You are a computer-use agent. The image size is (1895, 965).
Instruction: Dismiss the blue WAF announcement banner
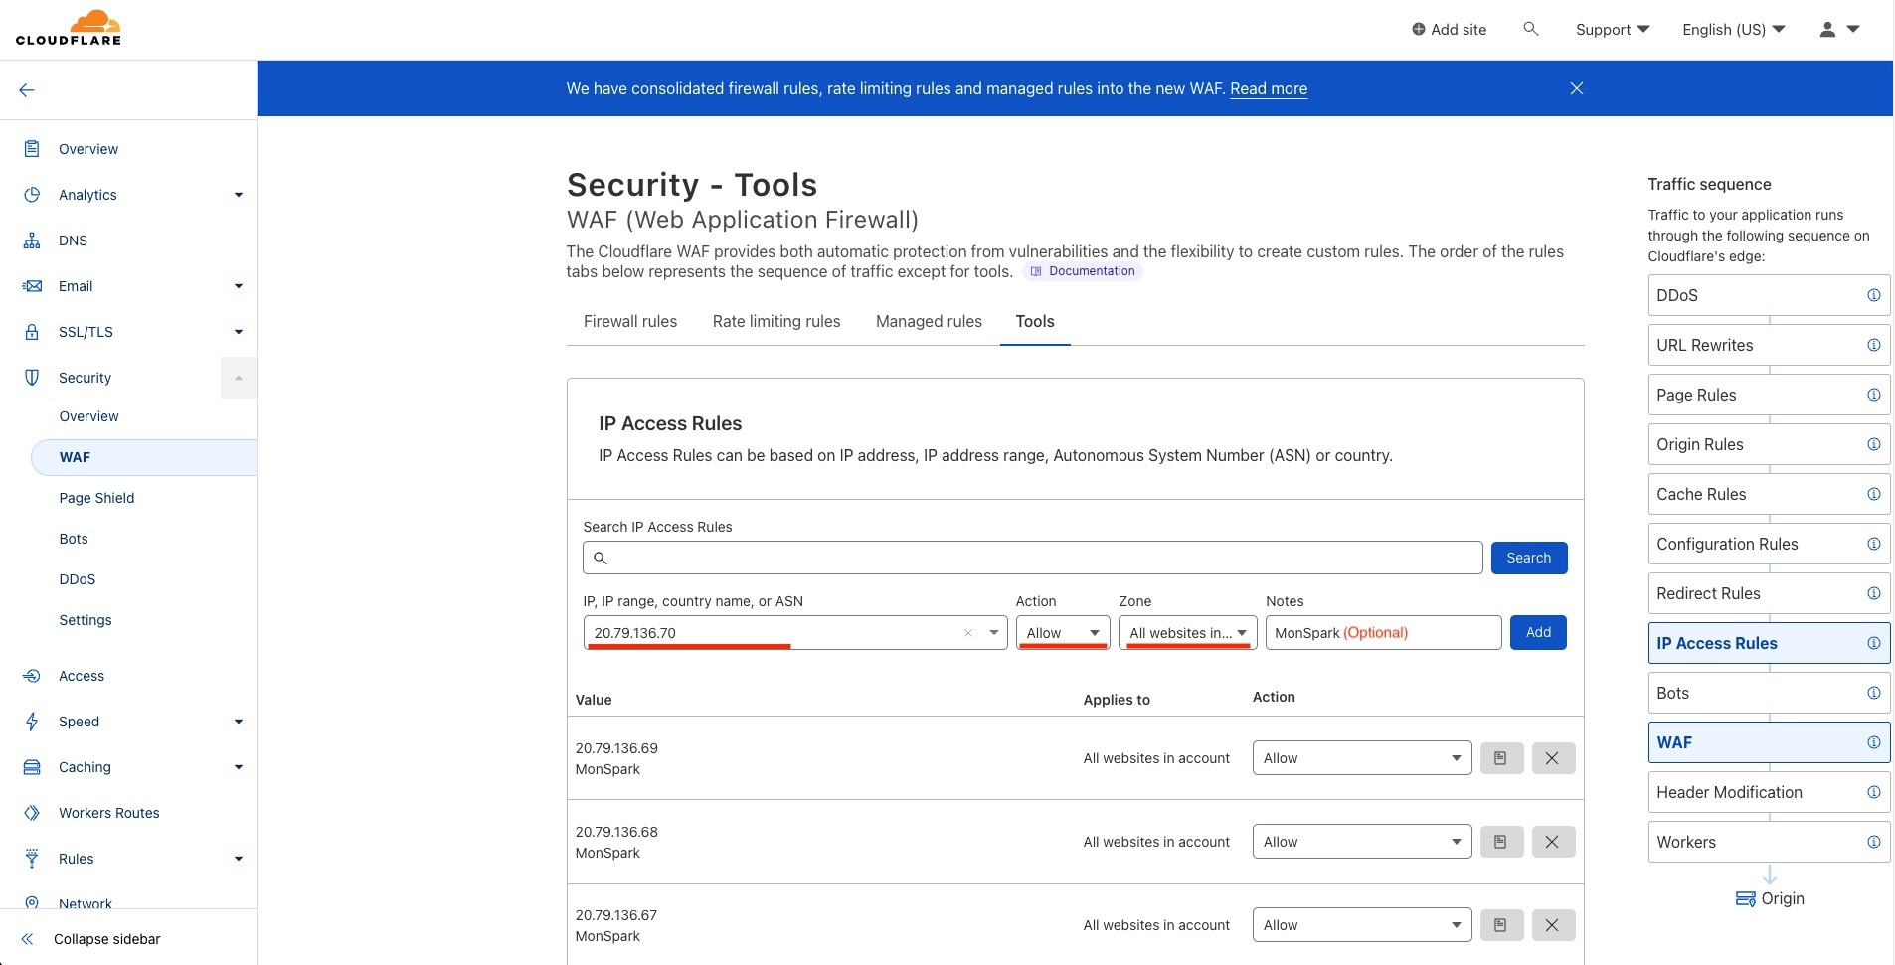[x=1577, y=88]
